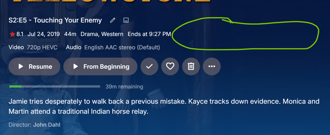Open the three-dot more options menu
Viewport: 330px width, 135px height.
click(x=212, y=66)
